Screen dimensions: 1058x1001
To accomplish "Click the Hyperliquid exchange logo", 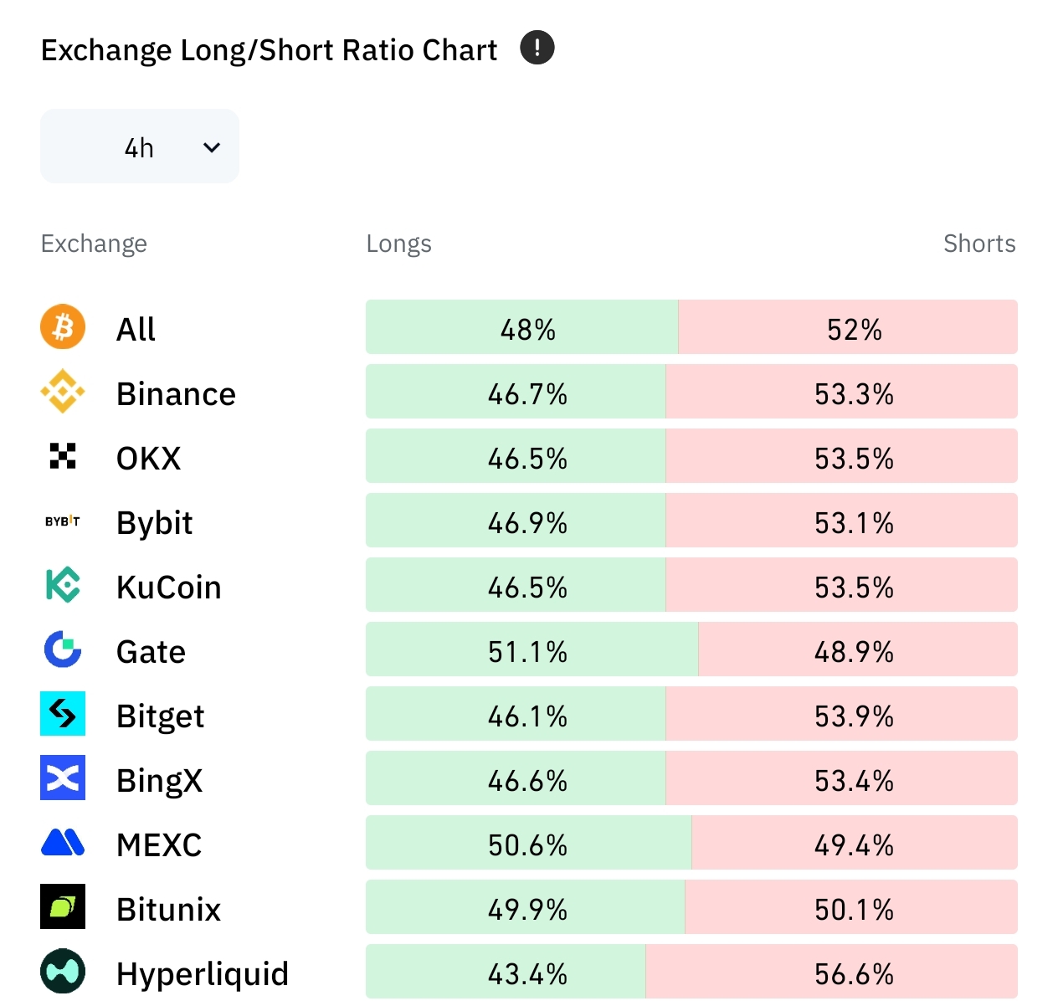I will point(63,972).
